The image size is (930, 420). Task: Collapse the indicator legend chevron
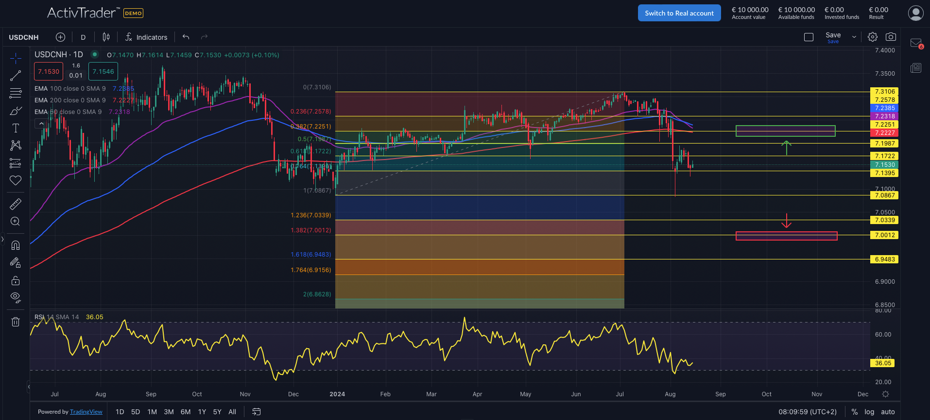(41, 124)
